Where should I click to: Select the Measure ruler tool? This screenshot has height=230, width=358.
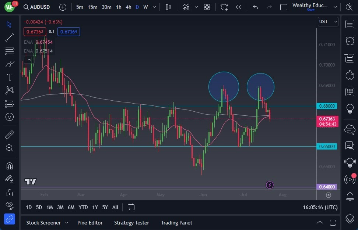[9, 134]
